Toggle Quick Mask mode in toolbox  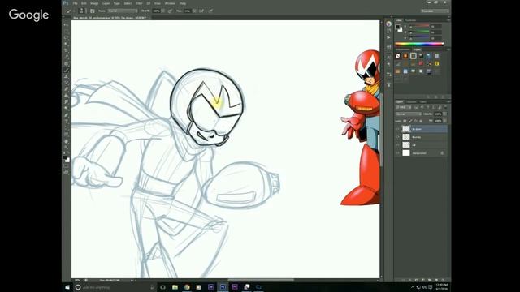[x=67, y=166]
